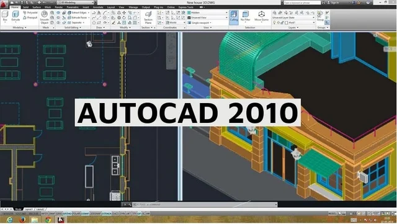
Task: Select the Extrude tool
Action: 16,17
